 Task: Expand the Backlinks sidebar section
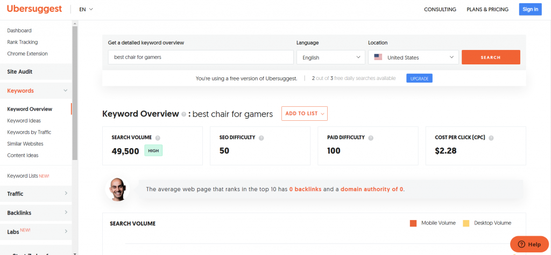tap(36, 213)
